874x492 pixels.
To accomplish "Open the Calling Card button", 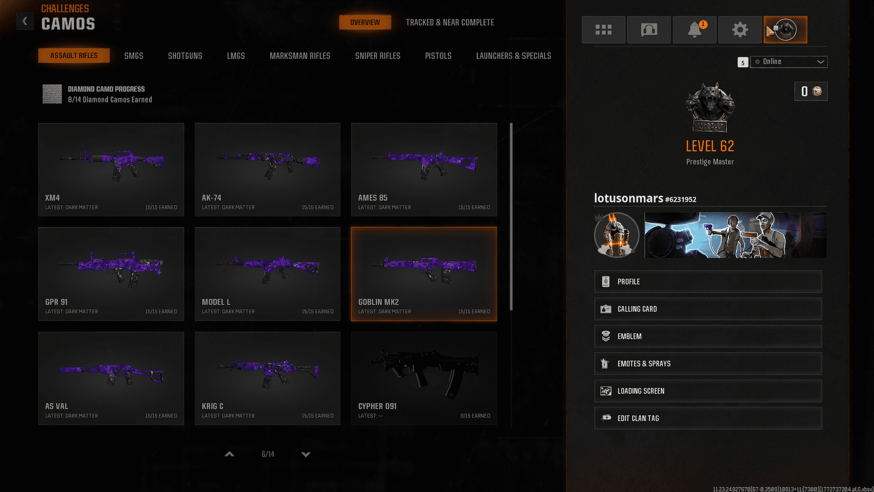I will (708, 309).
